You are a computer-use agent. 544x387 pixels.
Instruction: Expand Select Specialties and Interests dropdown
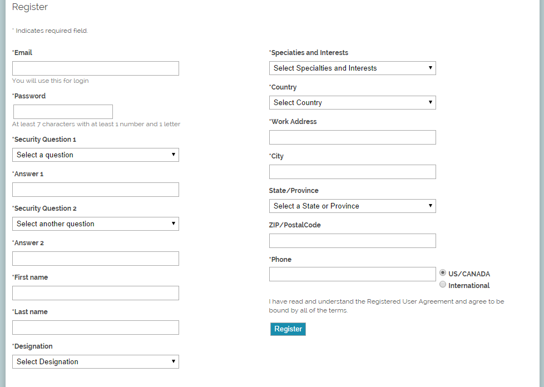[x=353, y=68]
